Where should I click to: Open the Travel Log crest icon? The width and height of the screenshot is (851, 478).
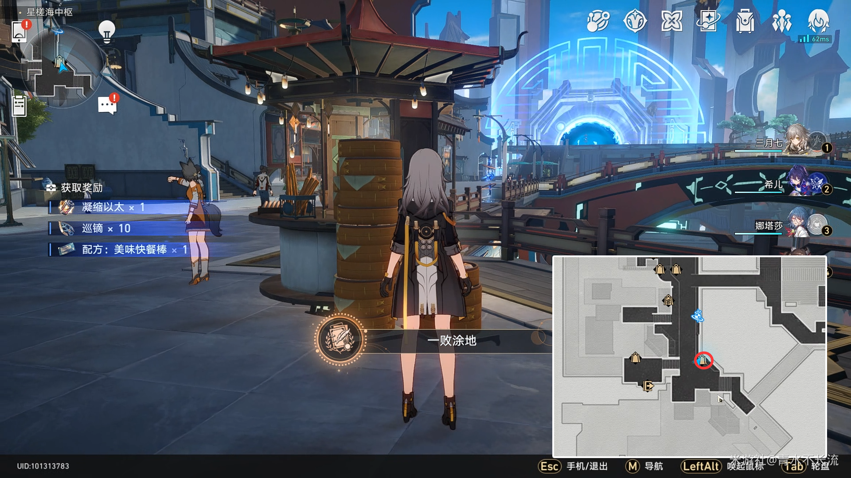coord(635,21)
